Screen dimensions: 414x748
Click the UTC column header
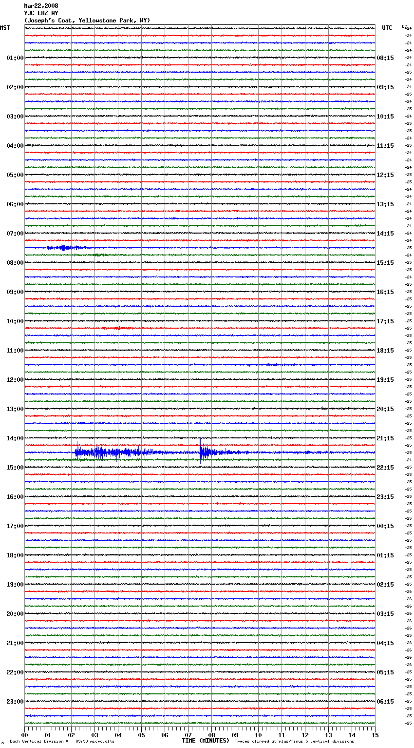[x=387, y=28]
